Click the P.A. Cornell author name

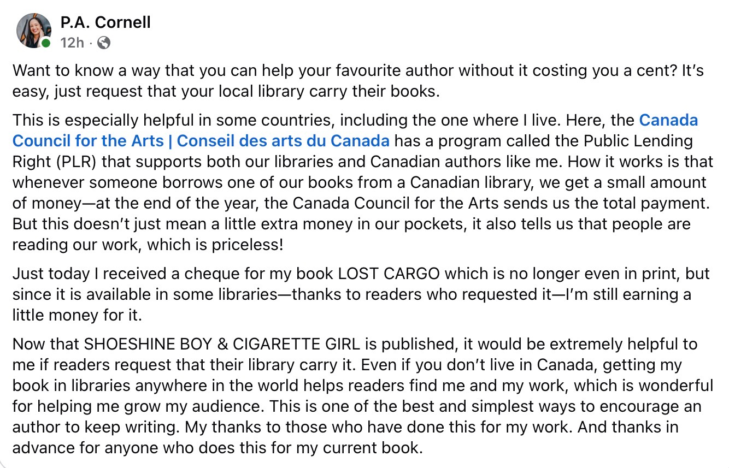pos(105,22)
